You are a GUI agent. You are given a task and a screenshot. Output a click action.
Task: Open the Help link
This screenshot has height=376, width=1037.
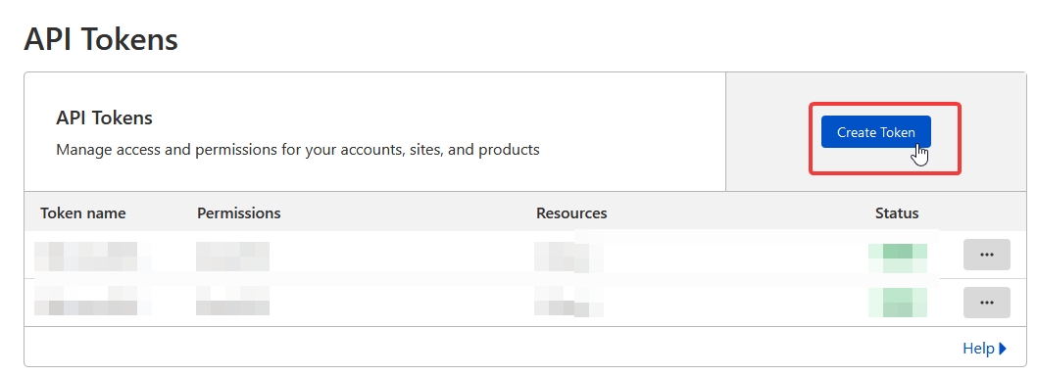tap(978, 349)
